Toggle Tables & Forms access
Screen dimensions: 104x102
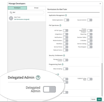click(66, 50)
